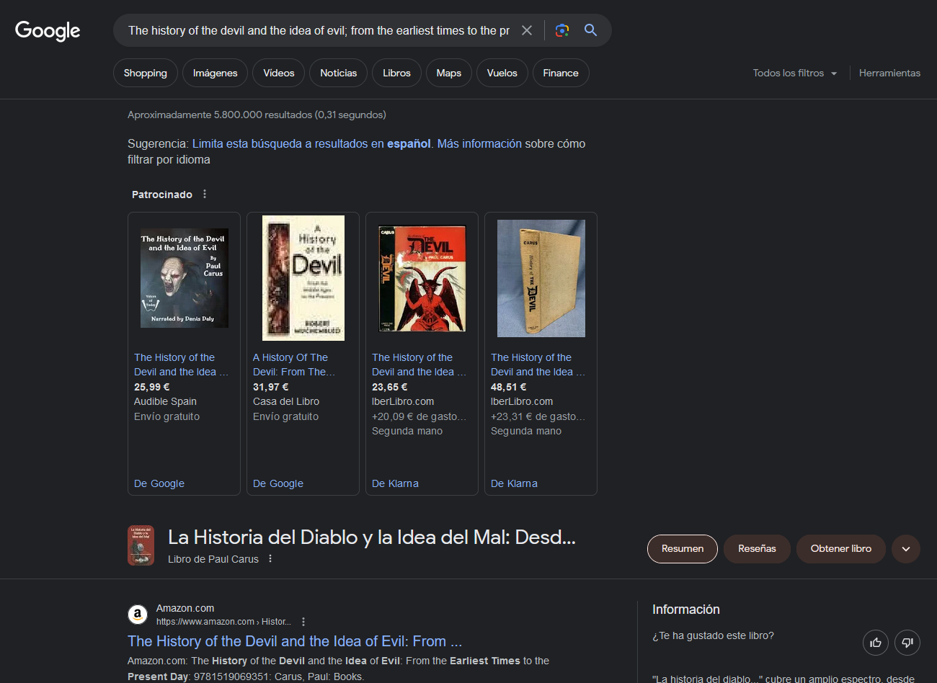The height and width of the screenshot is (683, 937).
Task: Select the Obtener libro tab
Action: pyautogui.click(x=841, y=548)
